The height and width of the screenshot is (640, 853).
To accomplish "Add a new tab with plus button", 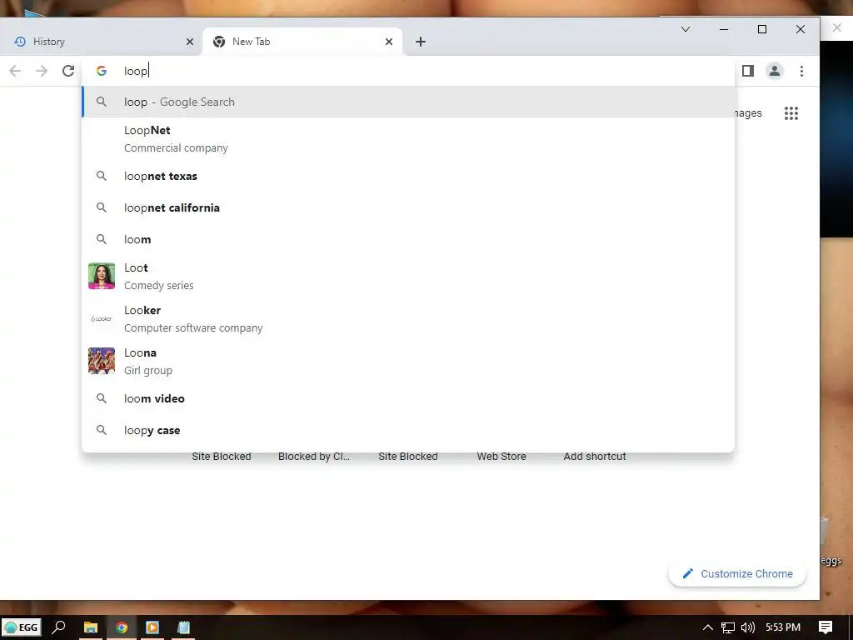I will [421, 42].
